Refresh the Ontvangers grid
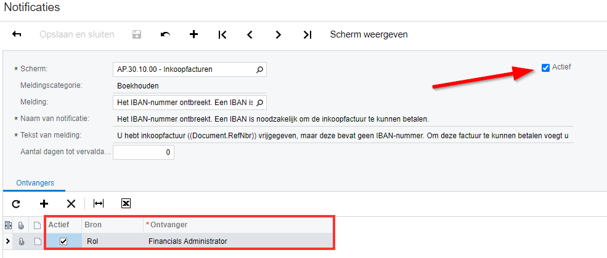Image resolution: width=607 pixels, height=258 pixels. [x=16, y=203]
